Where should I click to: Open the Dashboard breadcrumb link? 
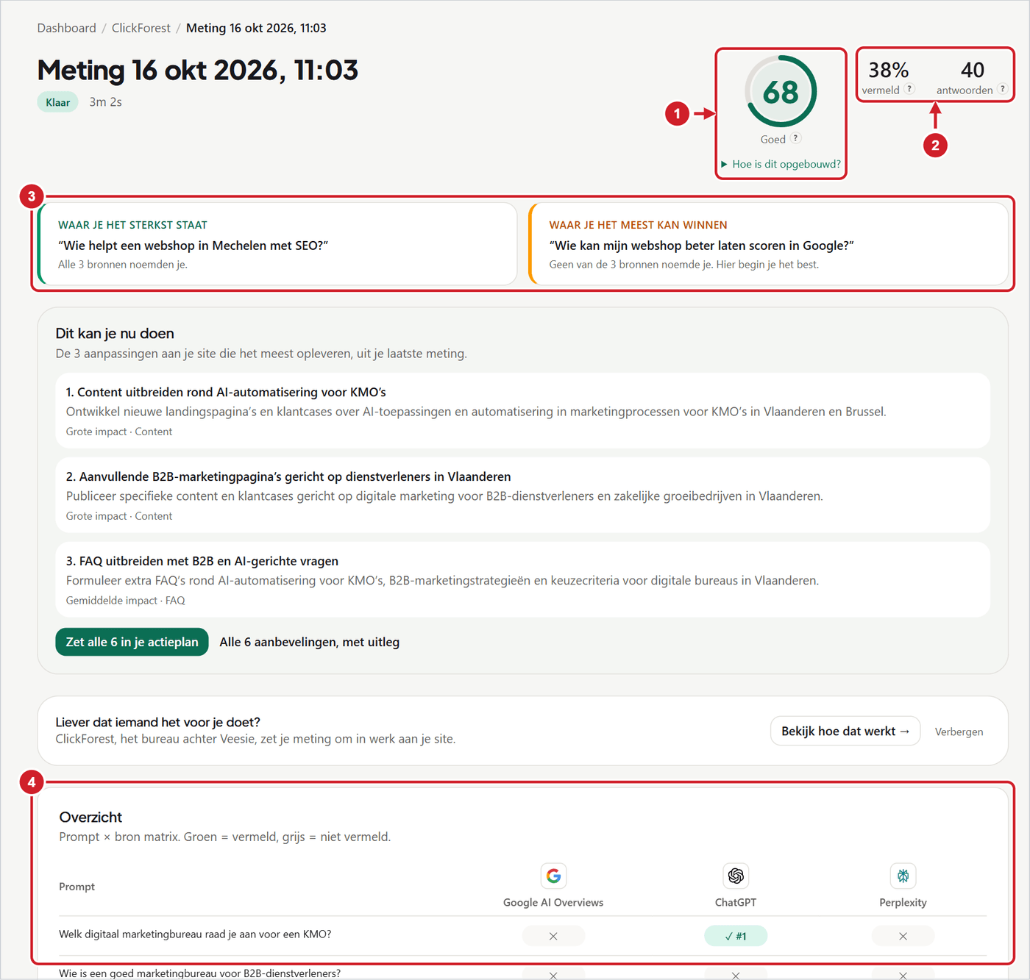[66, 28]
